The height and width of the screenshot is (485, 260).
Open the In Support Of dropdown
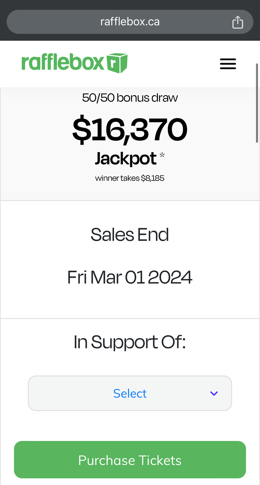pos(130,393)
